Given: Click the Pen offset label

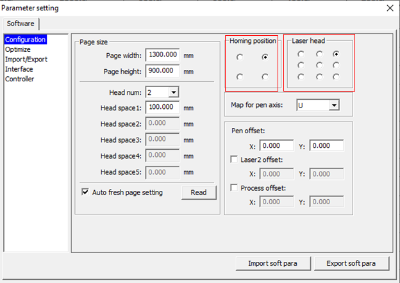Looking at the screenshot, I should pos(248,131).
